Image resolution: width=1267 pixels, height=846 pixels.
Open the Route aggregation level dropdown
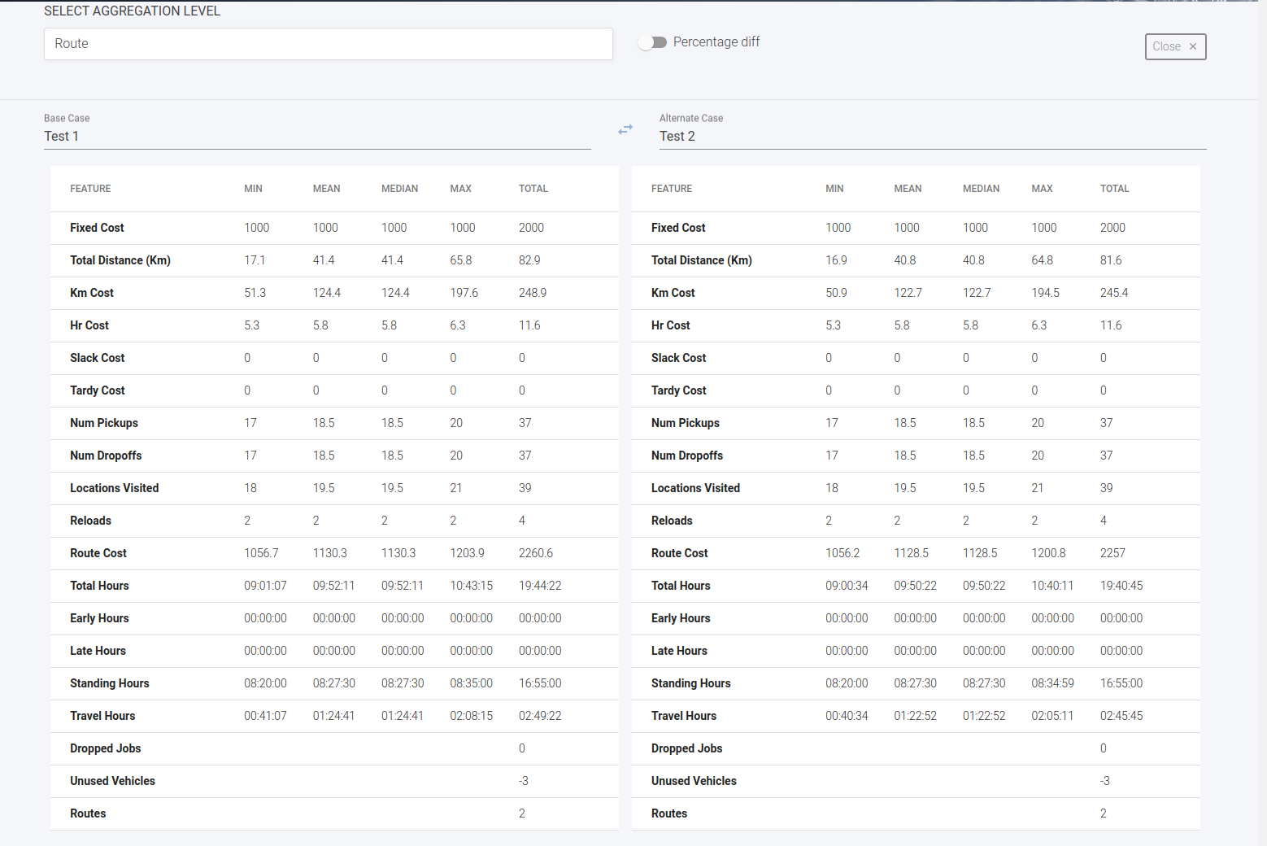click(328, 44)
